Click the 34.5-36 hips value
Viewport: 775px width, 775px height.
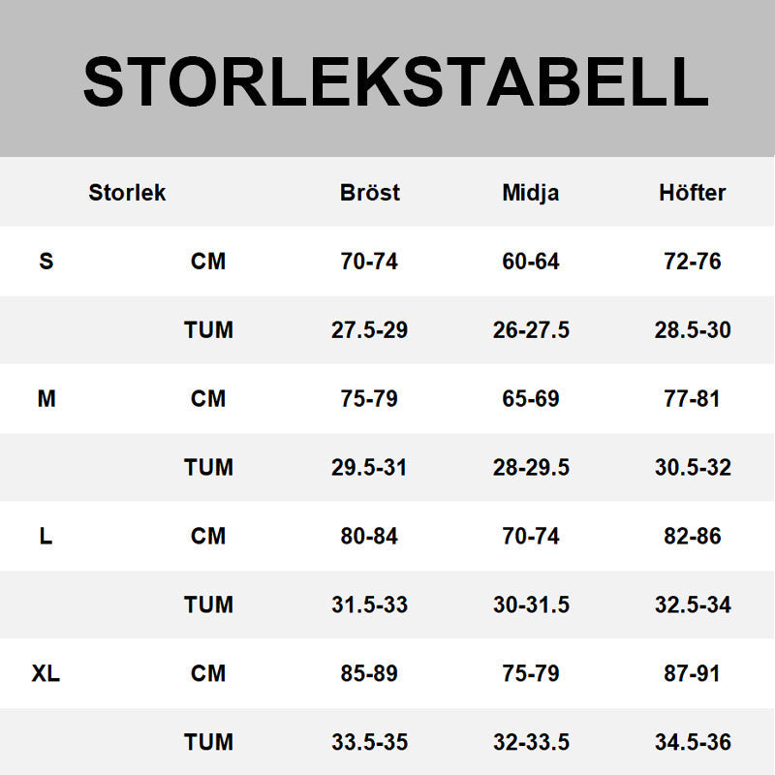692,742
